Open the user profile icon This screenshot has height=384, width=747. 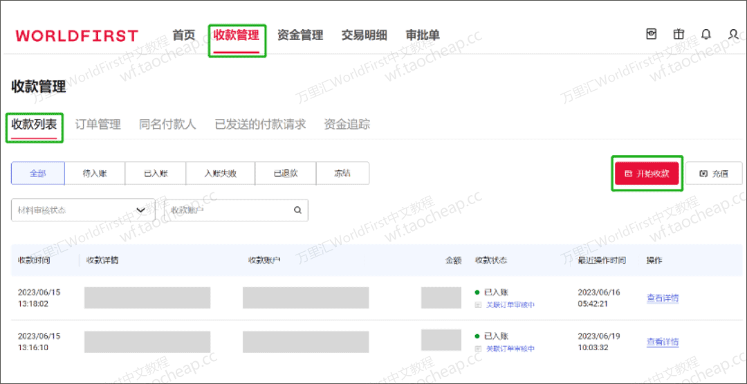pos(733,35)
